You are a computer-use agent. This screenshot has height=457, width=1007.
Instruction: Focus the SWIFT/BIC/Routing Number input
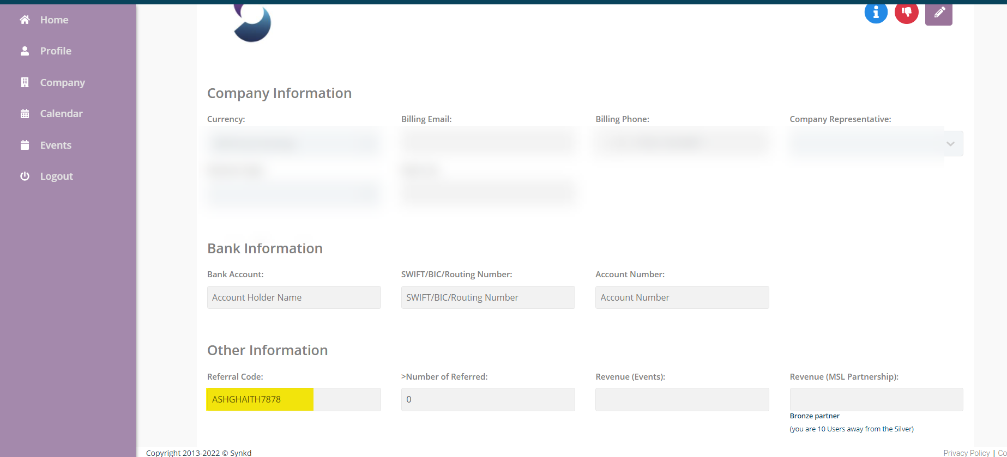point(488,297)
